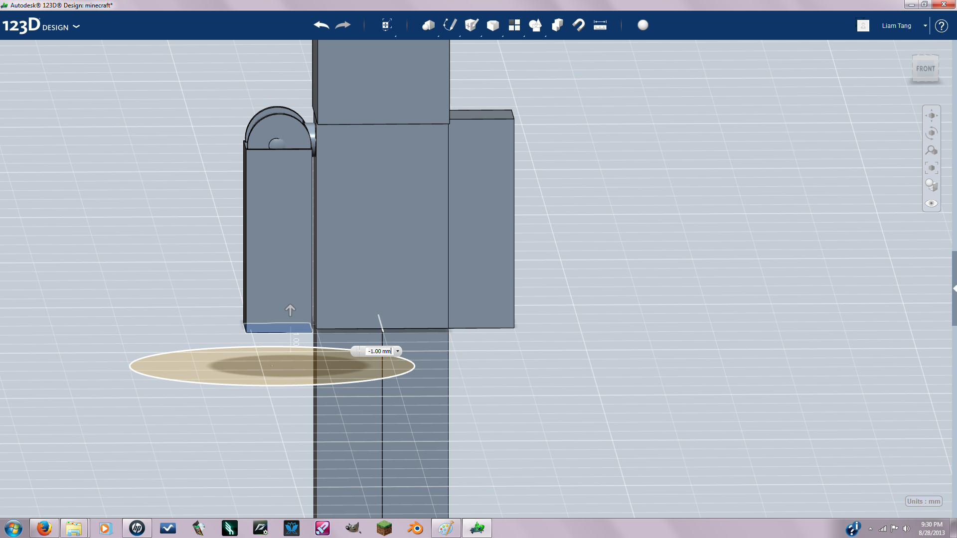Viewport: 957px width, 538px height.
Task: Click the -1.00 mm distance input field
Action: pyautogui.click(x=379, y=351)
